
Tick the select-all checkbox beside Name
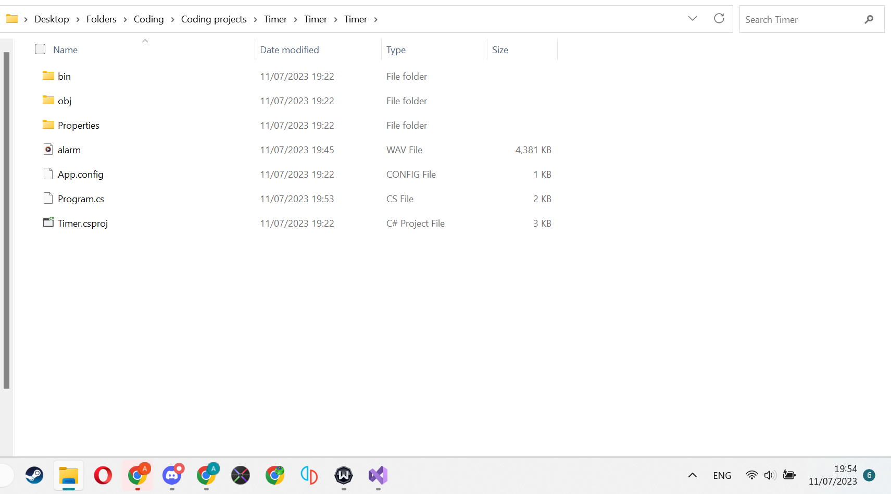tap(40, 49)
